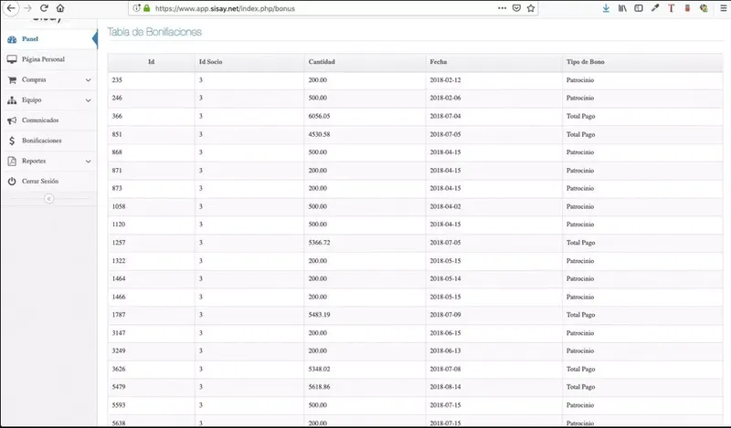The height and width of the screenshot is (428, 731).
Task: Click the date 2018-08-14
Action: (x=445, y=387)
